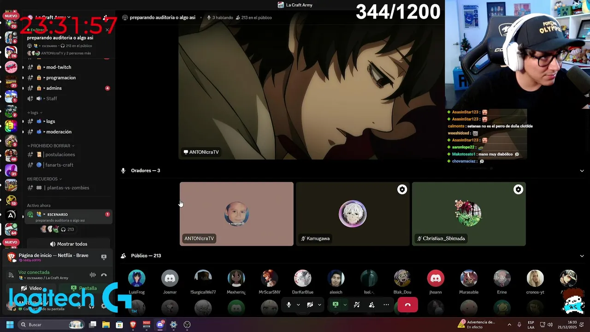Open camera options chevron in call bar
The image size is (590, 332).
point(319,305)
